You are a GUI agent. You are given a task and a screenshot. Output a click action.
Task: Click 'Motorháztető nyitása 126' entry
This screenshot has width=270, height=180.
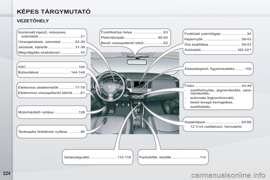coord(51,112)
